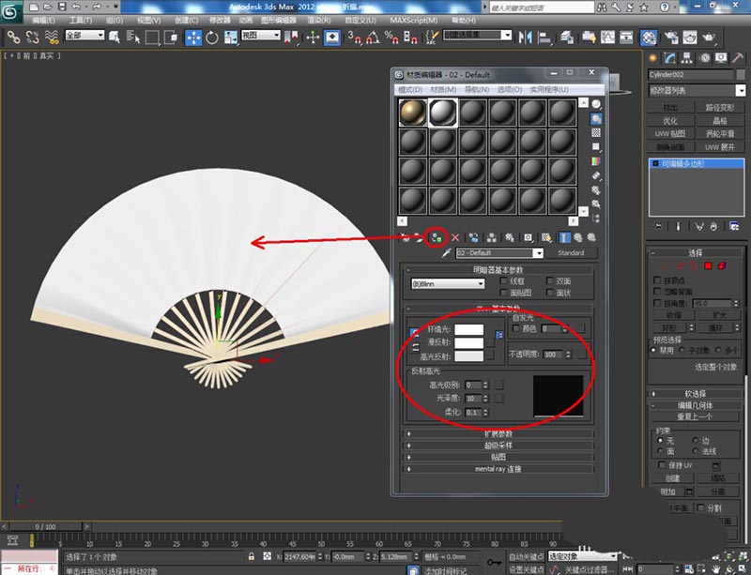Image resolution: width=751 pixels, height=575 pixels.
Task: Expand the 贴图 (Maps) rollout
Action: tap(498, 457)
